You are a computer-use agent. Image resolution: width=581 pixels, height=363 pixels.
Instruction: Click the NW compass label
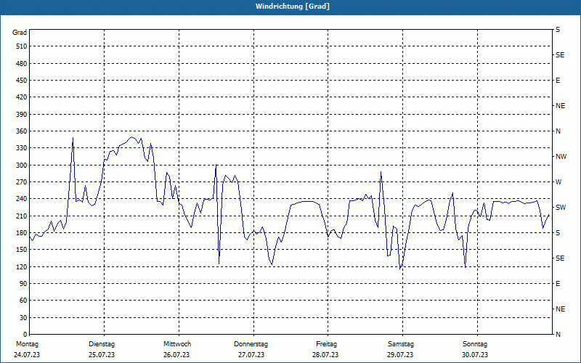pyautogui.click(x=561, y=157)
